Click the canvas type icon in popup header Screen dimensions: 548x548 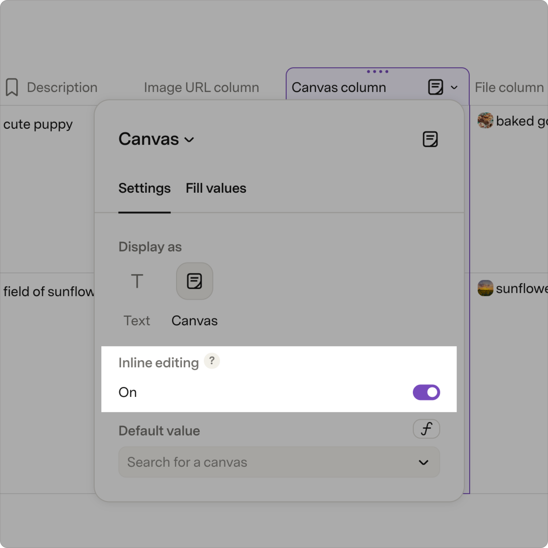430,139
